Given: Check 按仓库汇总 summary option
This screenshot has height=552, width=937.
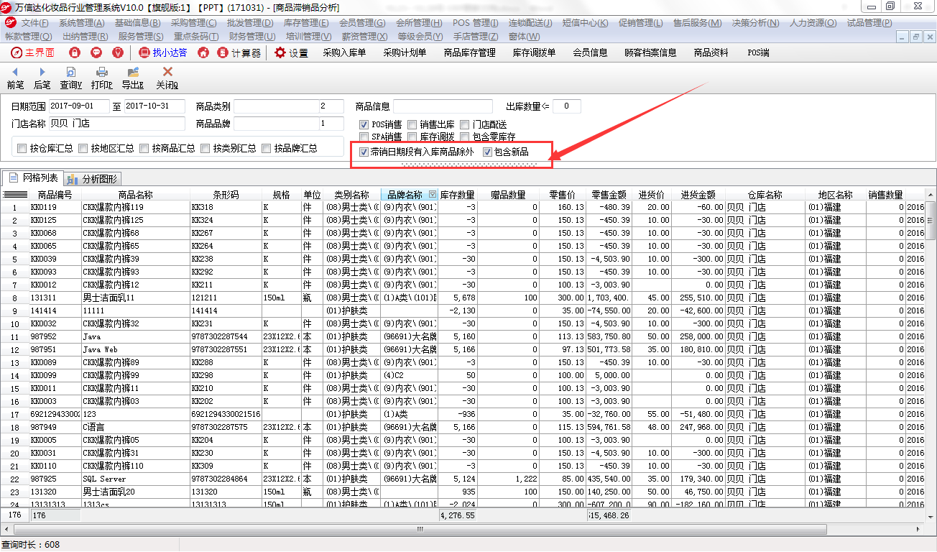Looking at the screenshot, I should [x=22, y=149].
